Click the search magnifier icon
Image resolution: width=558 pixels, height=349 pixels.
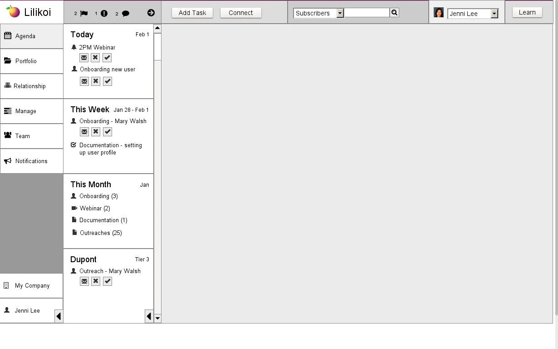[x=394, y=12]
